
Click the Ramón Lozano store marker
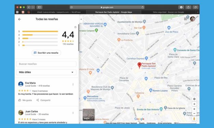tap(151, 90)
